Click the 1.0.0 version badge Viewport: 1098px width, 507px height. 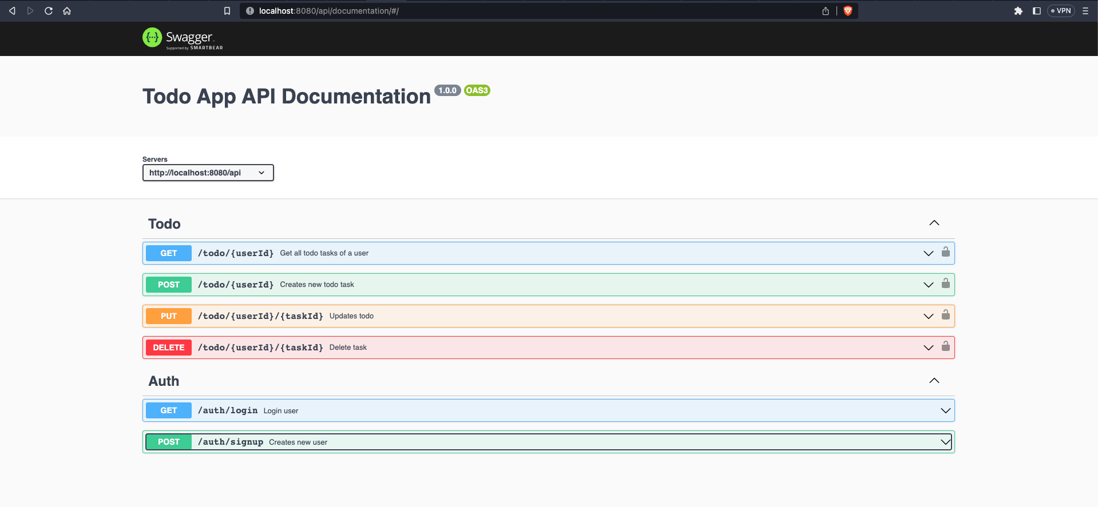pyautogui.click(x=447, y=90)
